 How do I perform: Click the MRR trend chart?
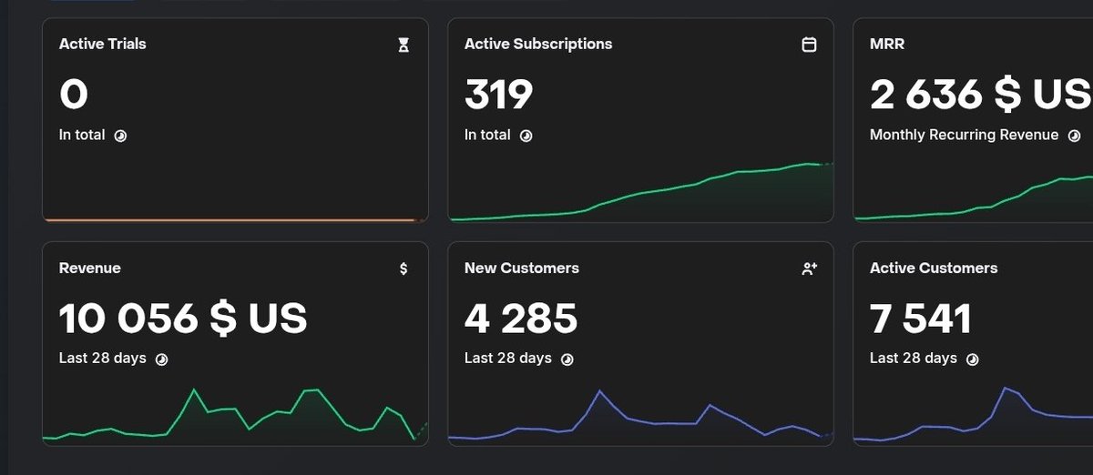click(x=973, y=197)
